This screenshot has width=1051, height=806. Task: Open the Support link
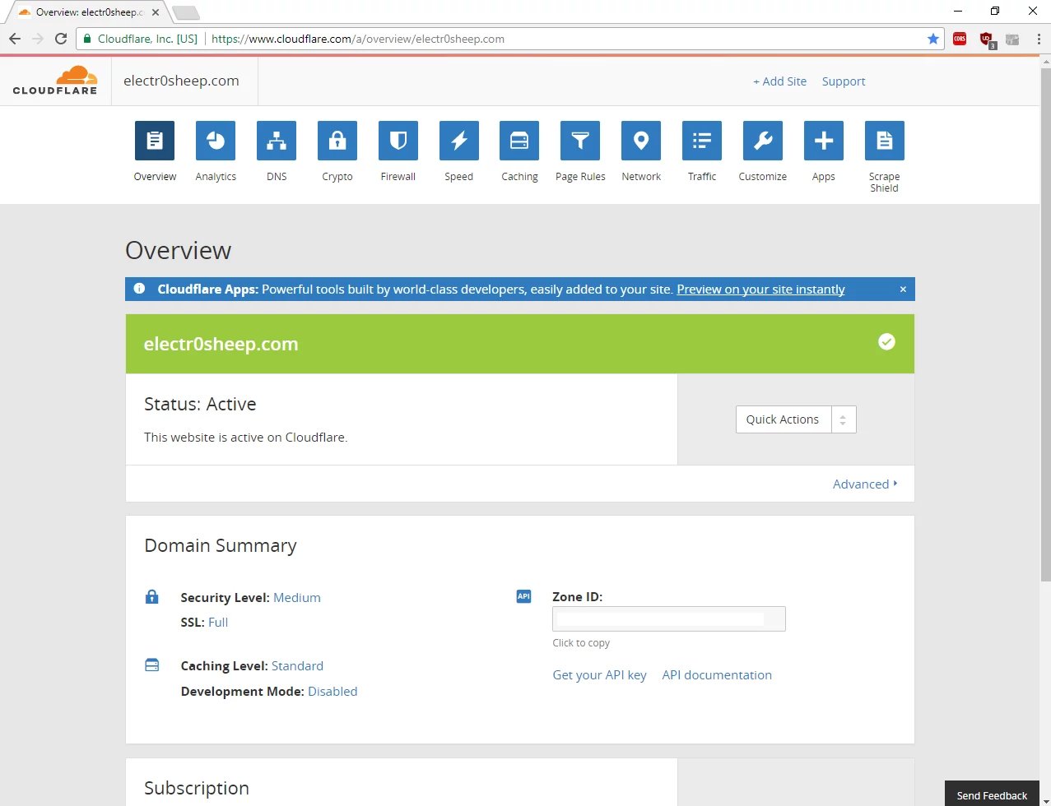[844, 81]
